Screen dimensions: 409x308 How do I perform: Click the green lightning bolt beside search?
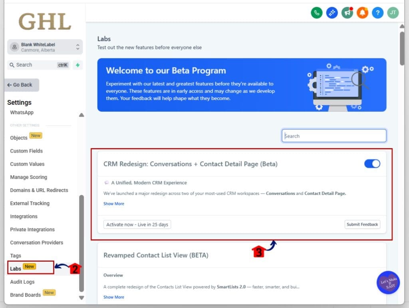(x=77, y=64)
